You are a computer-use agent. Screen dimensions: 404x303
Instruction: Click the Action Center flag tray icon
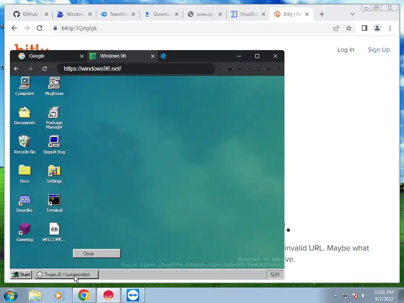click(355, 296)
